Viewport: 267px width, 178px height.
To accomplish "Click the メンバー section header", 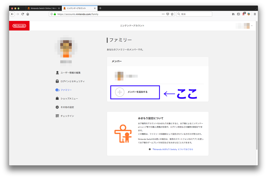I will click(x=117, y=61).
